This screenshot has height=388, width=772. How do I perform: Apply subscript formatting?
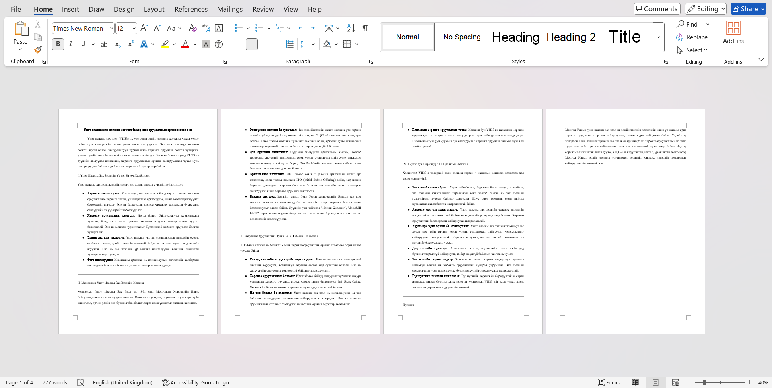(x=117, y=44)
